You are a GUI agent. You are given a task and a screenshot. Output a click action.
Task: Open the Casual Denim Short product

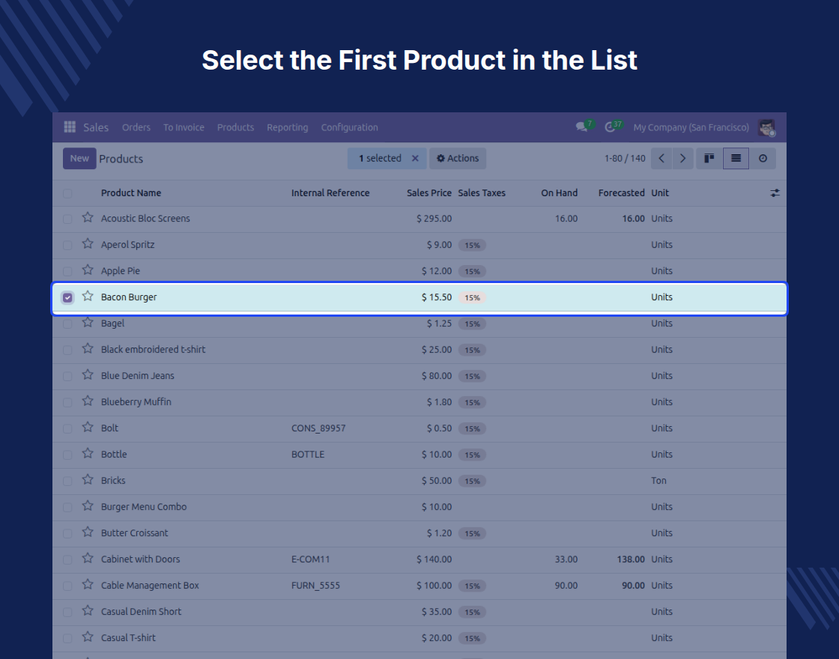(142, 611)
